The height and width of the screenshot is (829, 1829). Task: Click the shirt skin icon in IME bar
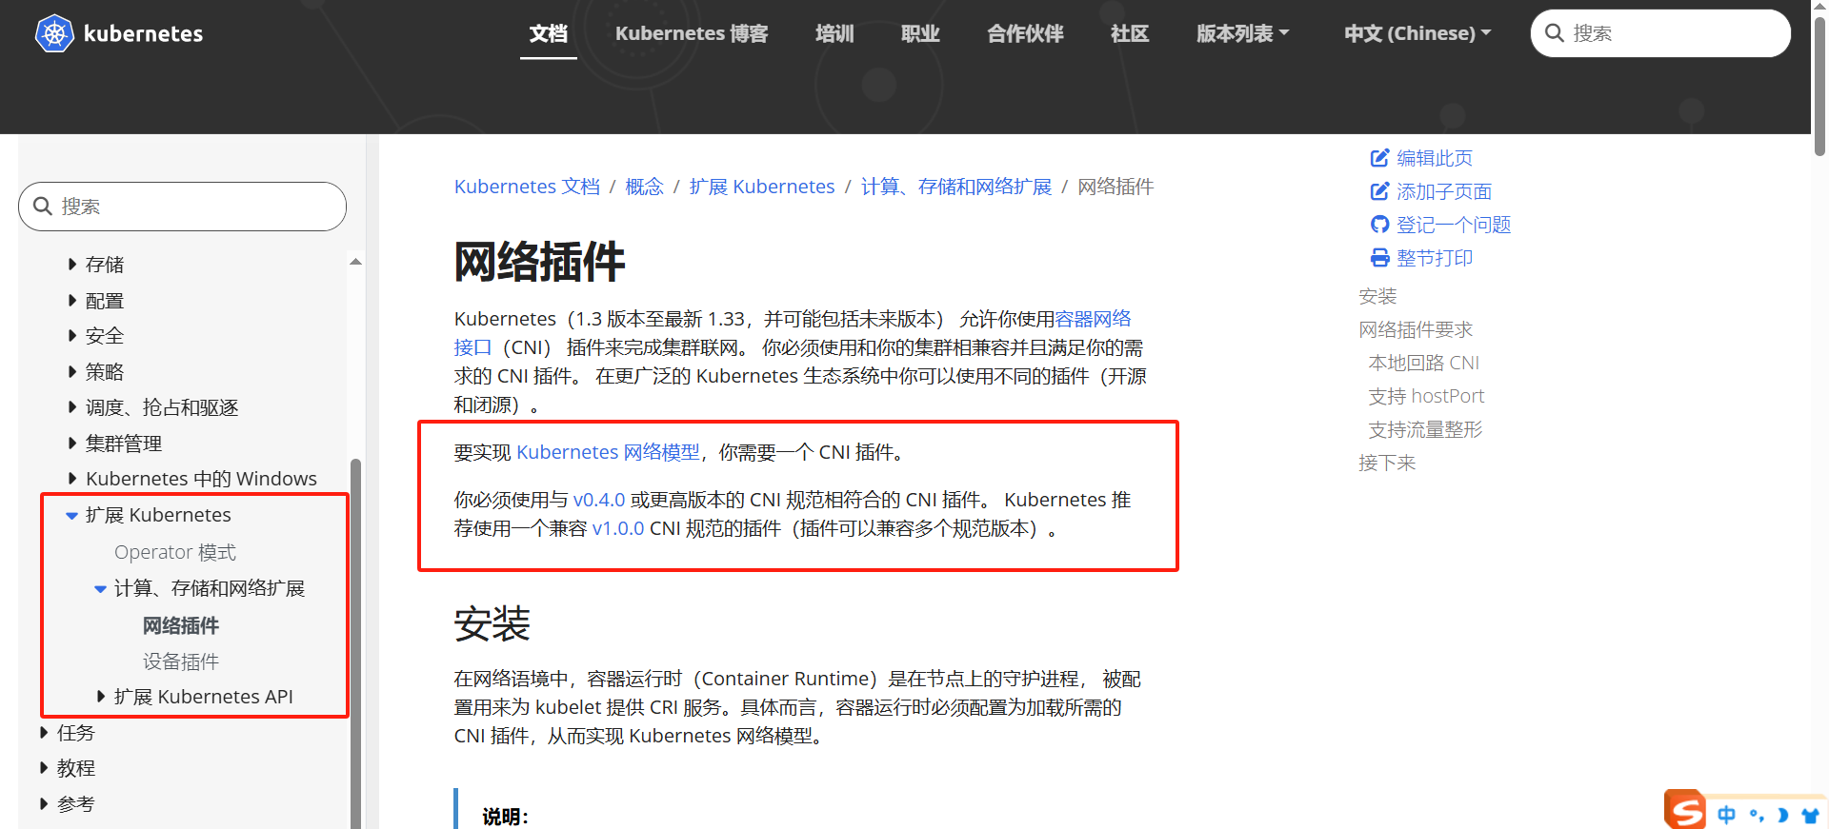(x=1810, y=815)
